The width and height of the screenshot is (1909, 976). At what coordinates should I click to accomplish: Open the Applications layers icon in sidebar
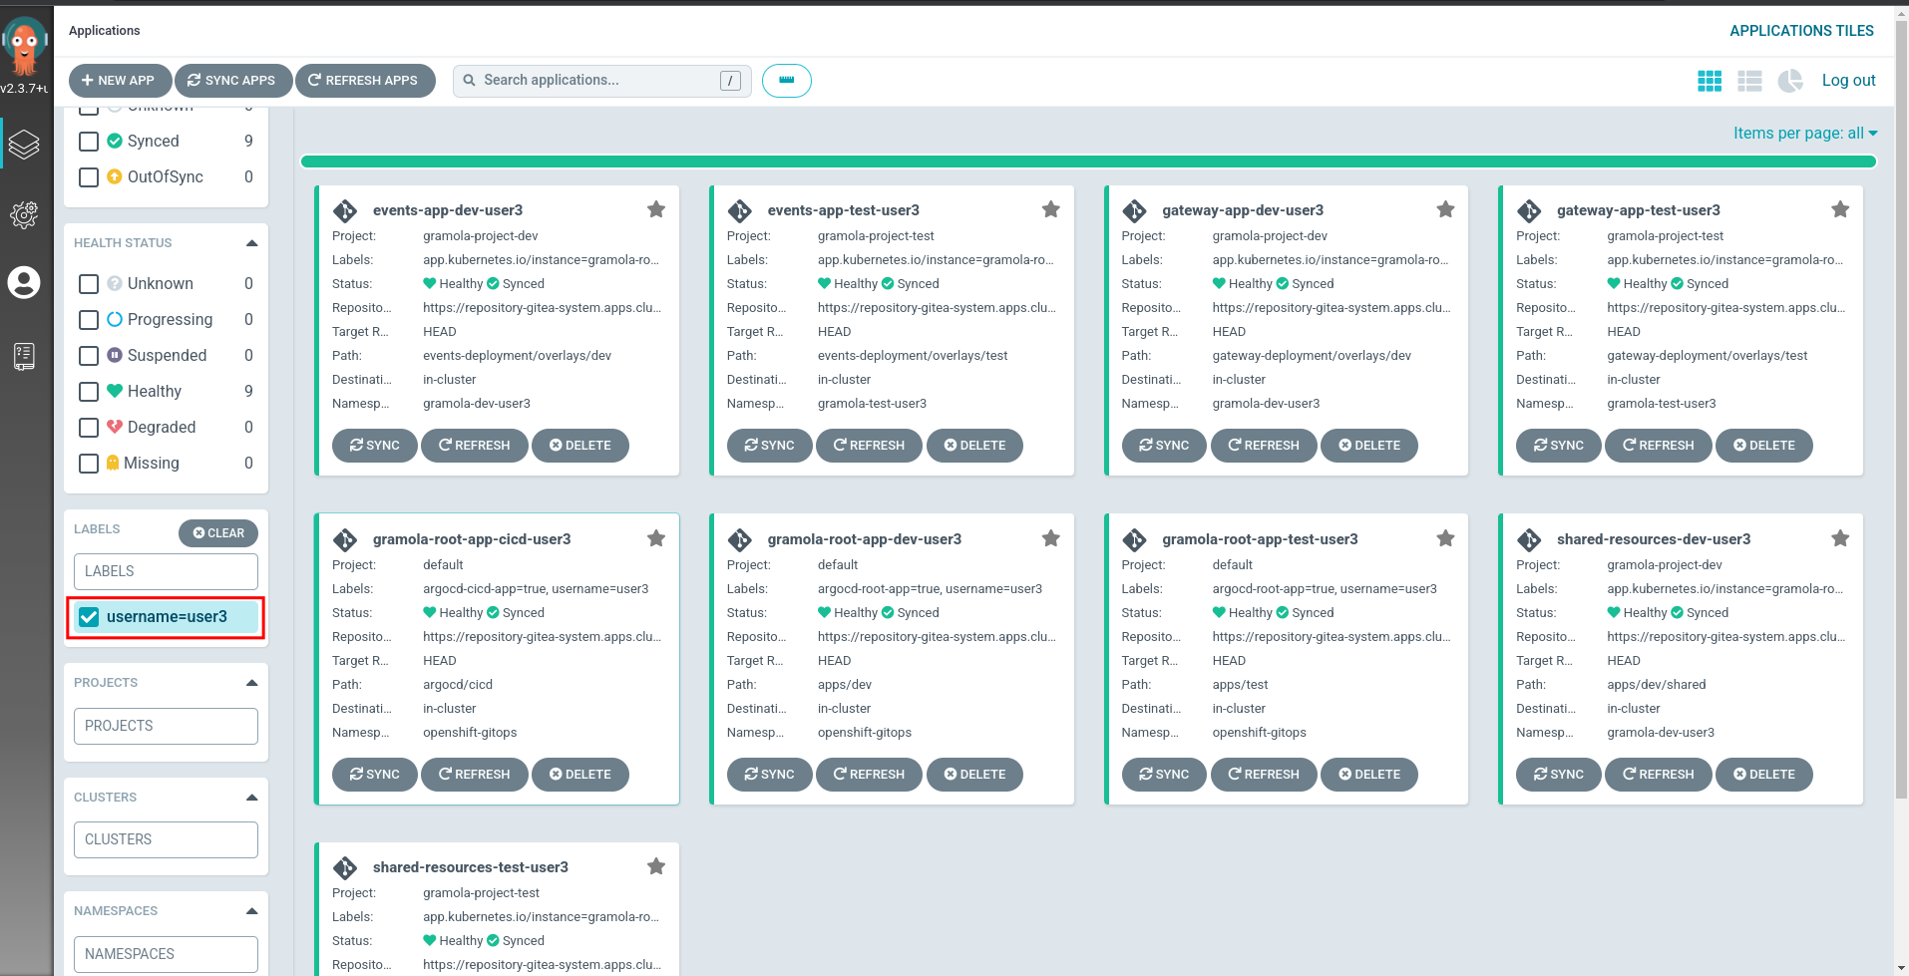tap(24, 145)
